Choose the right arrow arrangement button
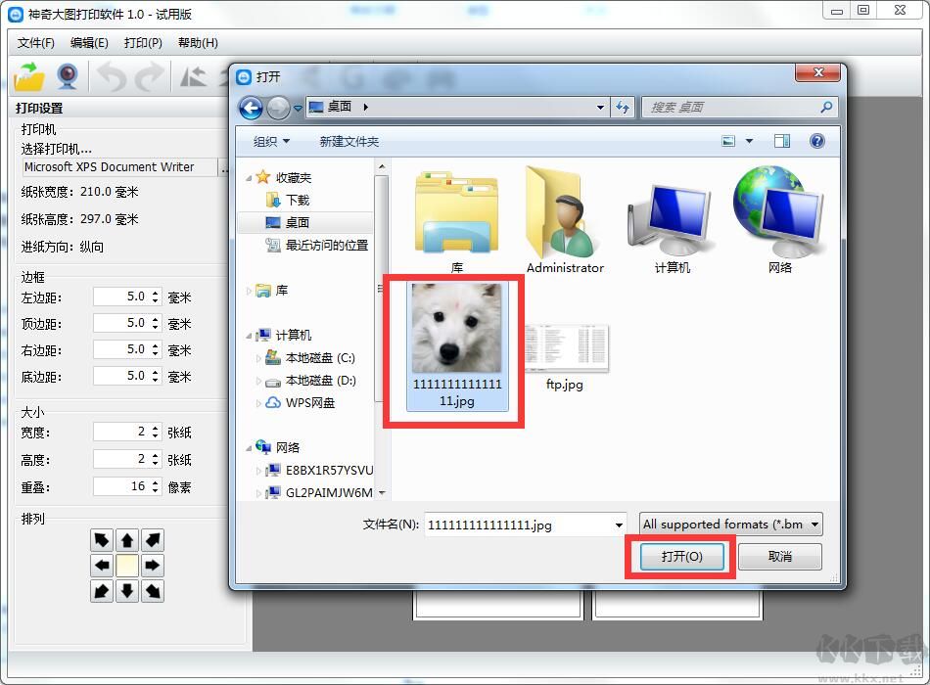The height and width of the screenshot is (685, 930). (x=153, y=566)
